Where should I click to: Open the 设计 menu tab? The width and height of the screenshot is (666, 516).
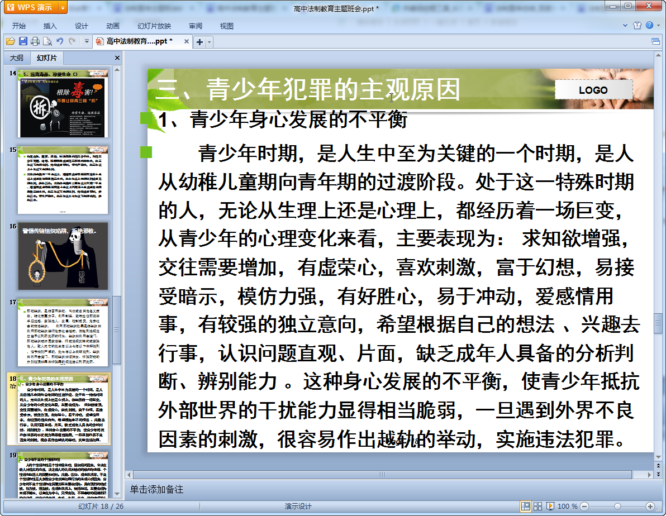pos(81,26)
